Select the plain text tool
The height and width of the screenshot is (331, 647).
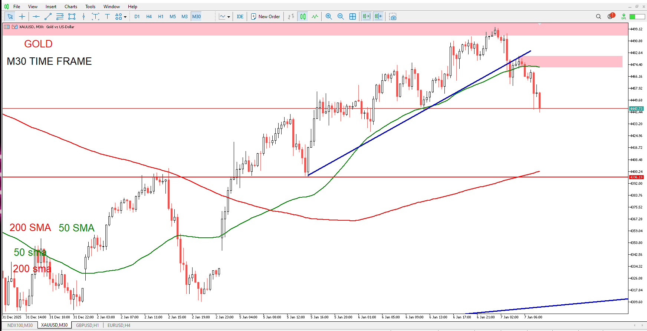(107, 16)
